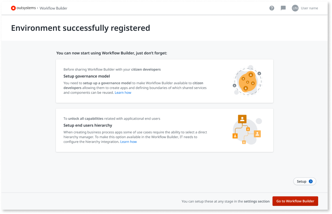Click the chat feedback bubble icon in the header
332x214 pixels.
pos(283,8)
